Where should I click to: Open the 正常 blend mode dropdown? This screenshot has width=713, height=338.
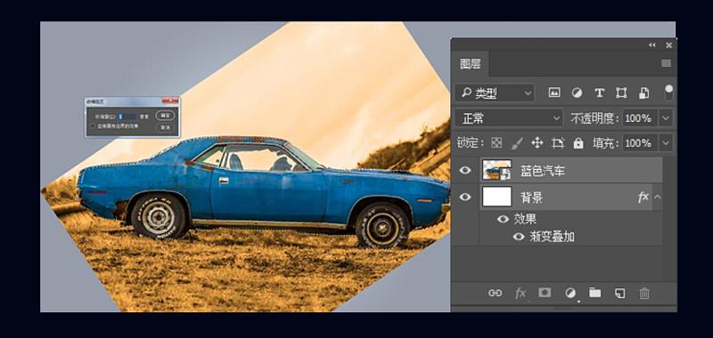tap(509, 118)
